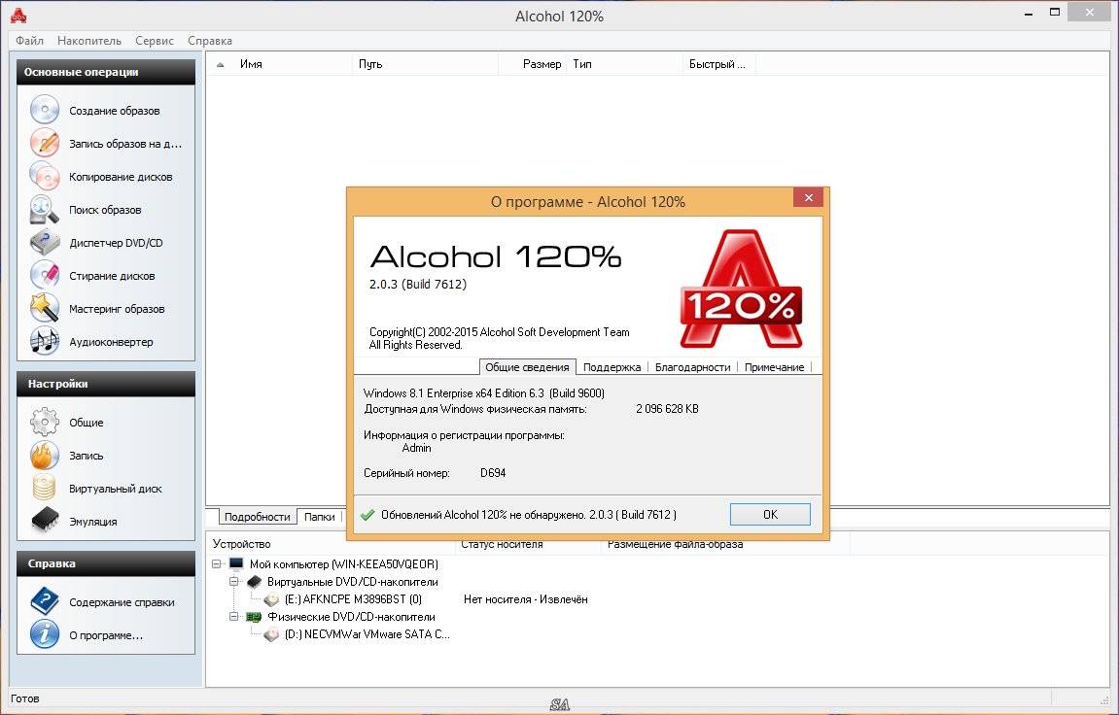Click the Эмуляция chip icon

tap(45, 521)
